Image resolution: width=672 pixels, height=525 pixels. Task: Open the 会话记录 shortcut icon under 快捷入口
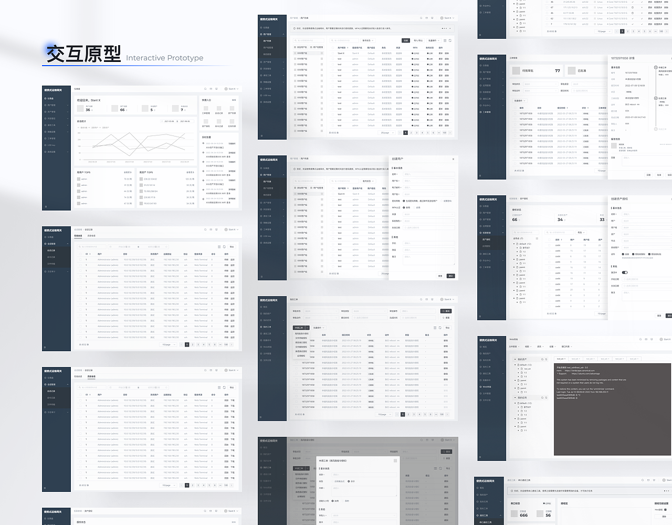tap(219, 108)
